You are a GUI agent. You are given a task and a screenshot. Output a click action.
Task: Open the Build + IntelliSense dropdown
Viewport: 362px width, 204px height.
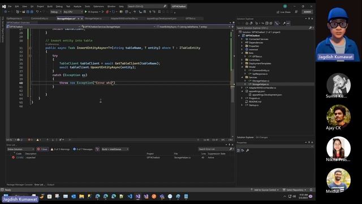(115, 149)
